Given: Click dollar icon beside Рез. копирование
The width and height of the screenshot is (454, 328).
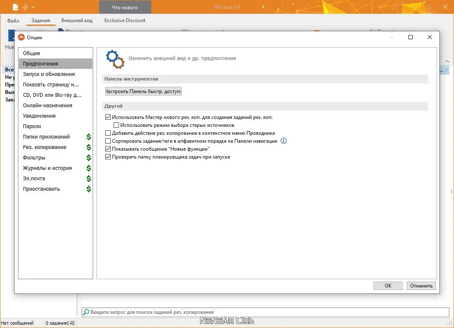Looking at the screenshot, I should coord(89,147).
